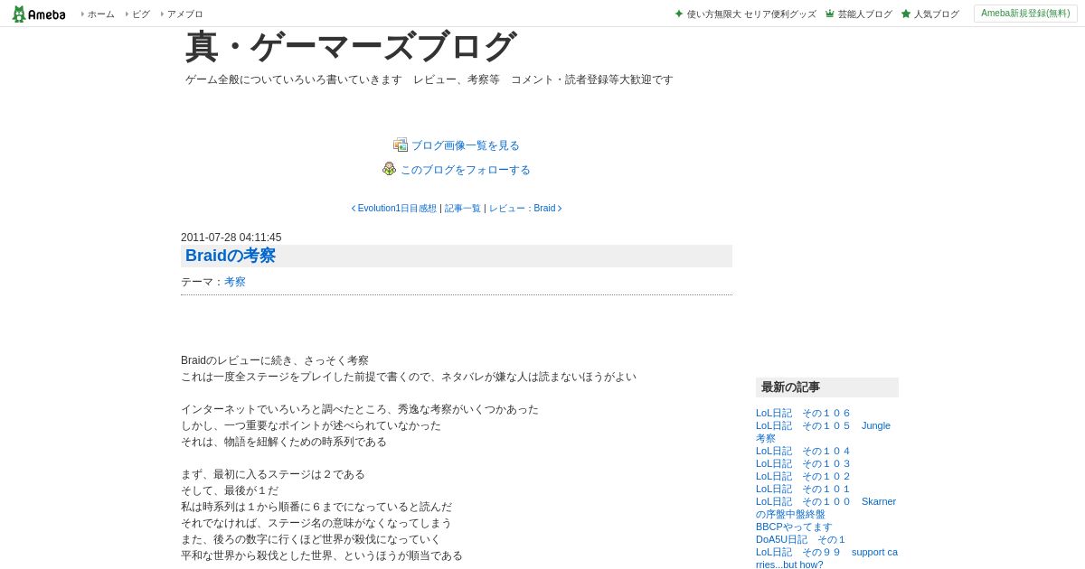Open sidebar post DoA5U日記 その１
The width and height of the screenshot is (1085, 569).
801,539
